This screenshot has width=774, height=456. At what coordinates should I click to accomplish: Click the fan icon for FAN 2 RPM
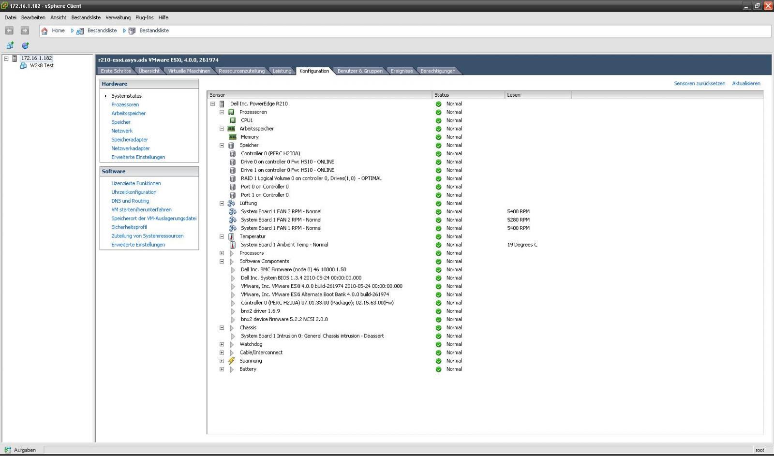coord(233,220)
